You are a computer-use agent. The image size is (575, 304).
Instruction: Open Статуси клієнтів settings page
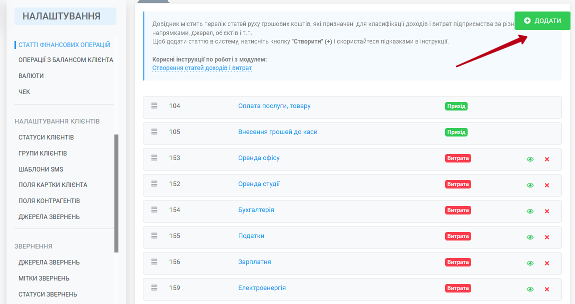click(x=46, y=137)
